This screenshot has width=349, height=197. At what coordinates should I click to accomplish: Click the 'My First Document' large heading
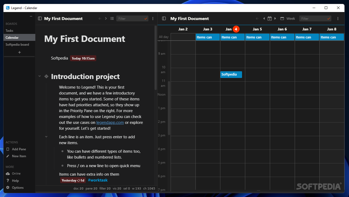pyautogui.click(x=85, y=39)
